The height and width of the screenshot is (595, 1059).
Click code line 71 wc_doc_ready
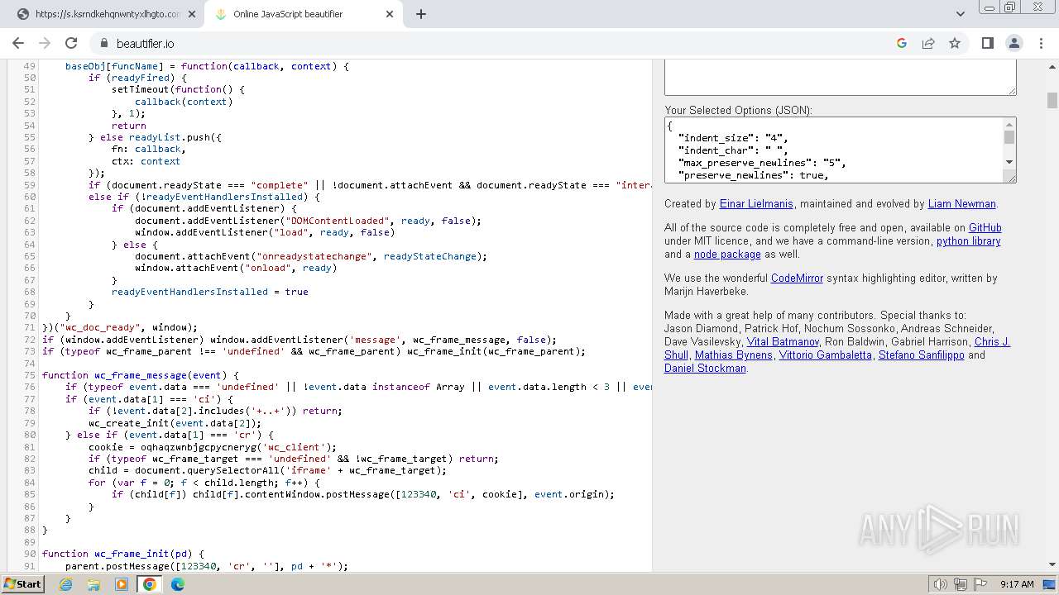120,327
